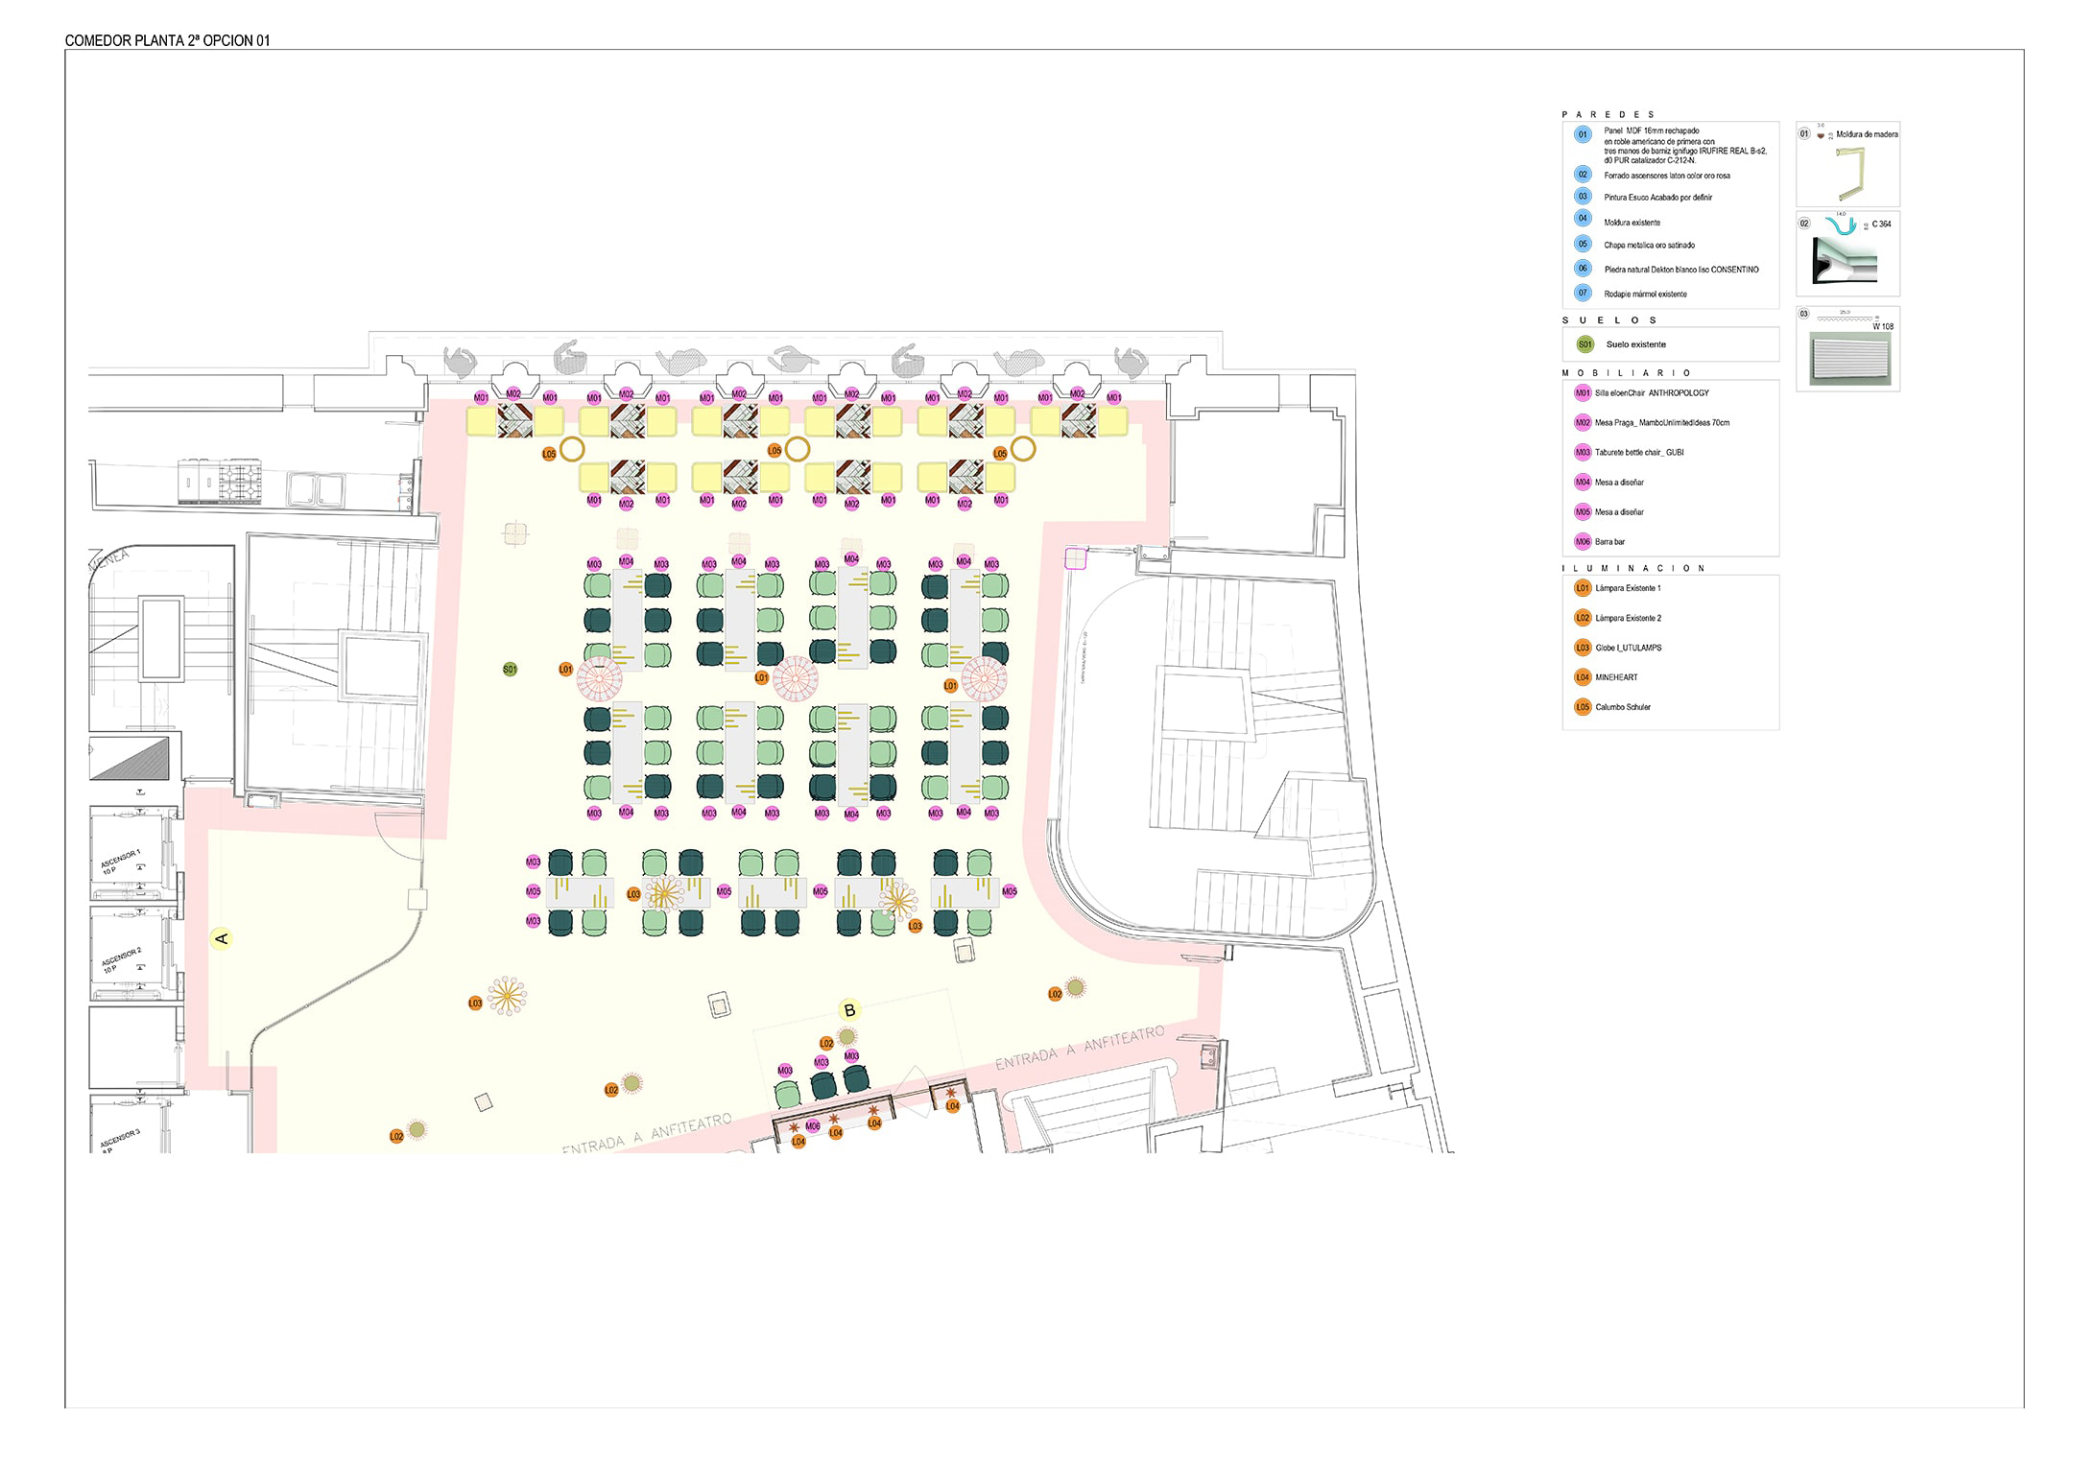Click the pink M06 Barra bar legend circle

coord(1582,541)
